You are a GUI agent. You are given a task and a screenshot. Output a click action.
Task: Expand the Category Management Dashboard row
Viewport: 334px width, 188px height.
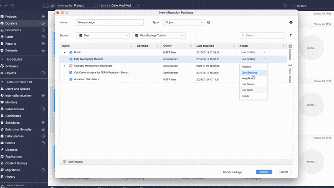(64, 66)
